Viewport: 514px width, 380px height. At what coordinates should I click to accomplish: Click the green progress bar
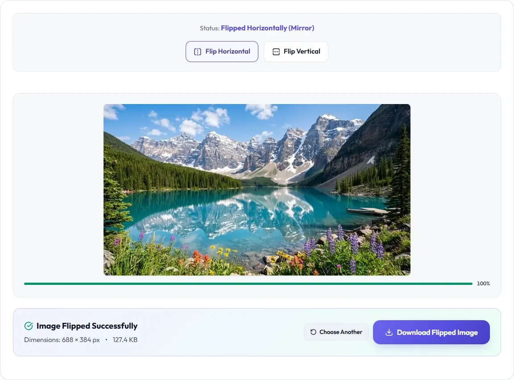(x=248, y=284)
